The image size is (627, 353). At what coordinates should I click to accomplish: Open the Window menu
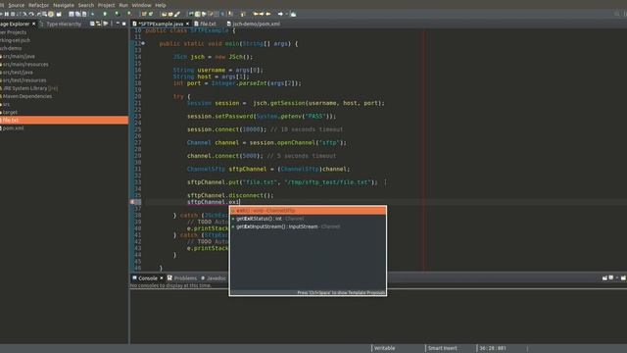(x=141, y=5)
